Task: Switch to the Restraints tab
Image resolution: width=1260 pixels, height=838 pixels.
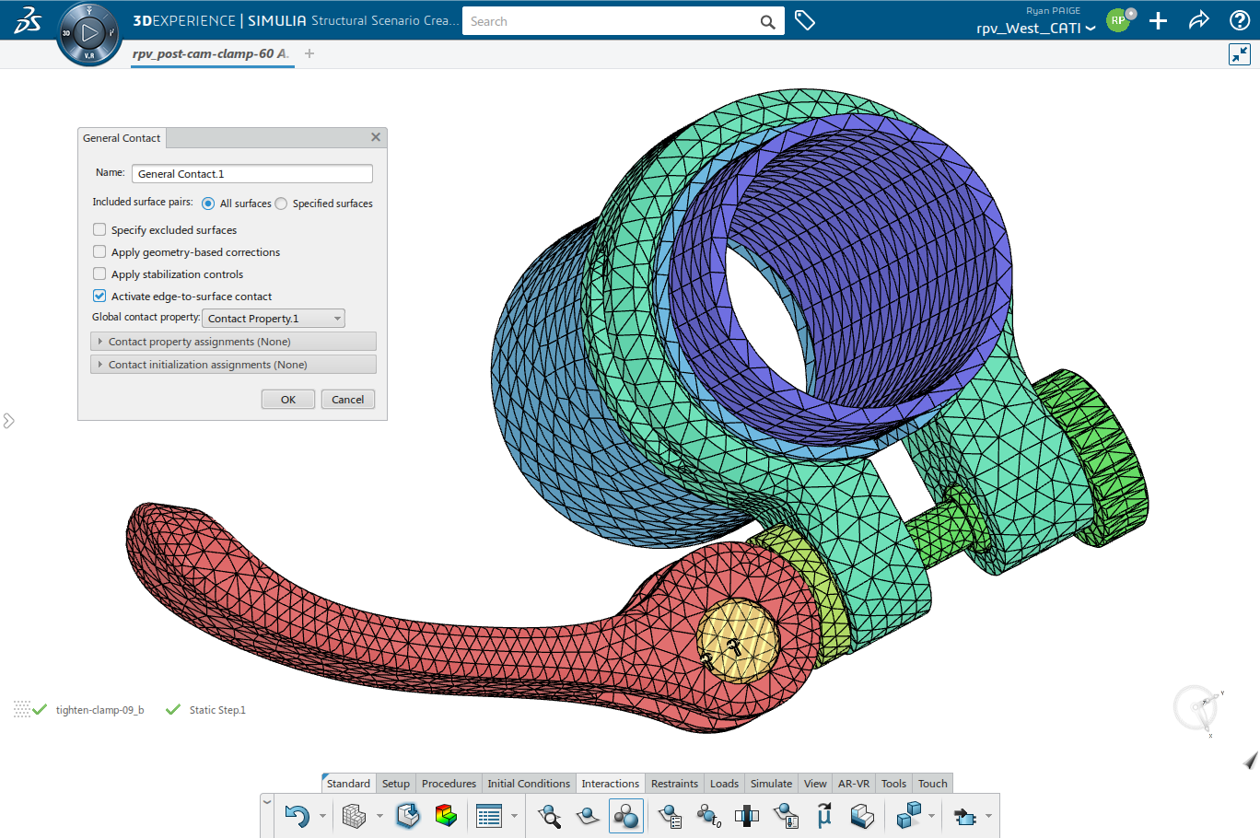Action: point(674,783)
